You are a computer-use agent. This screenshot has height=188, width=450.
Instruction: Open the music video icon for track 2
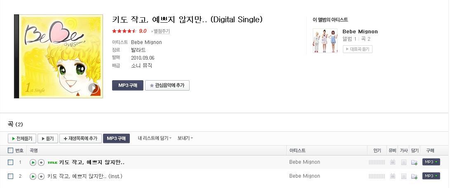(393, 176)
